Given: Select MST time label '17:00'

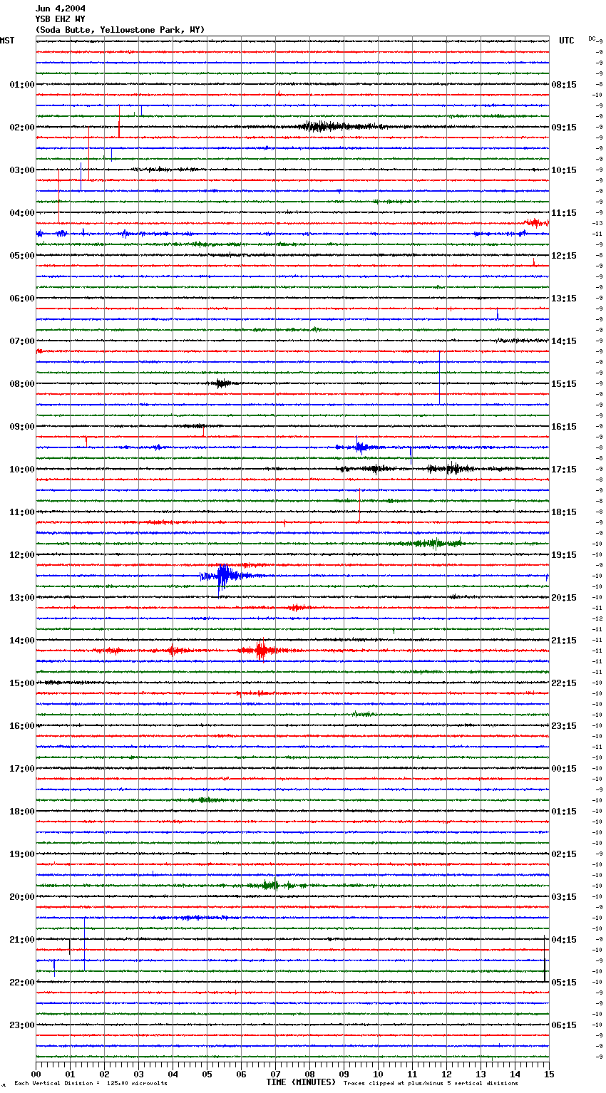Looking at the screenshot, I should (22, 769).
